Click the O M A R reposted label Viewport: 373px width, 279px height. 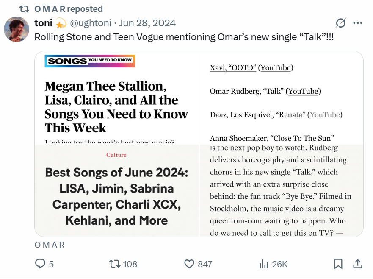pos(68,9)
